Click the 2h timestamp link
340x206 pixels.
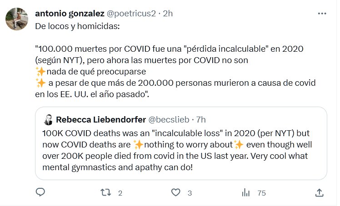(168, 14)
